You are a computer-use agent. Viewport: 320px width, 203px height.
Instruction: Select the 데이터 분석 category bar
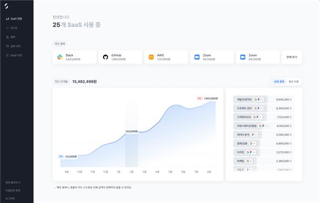click(x=247, y=134)
